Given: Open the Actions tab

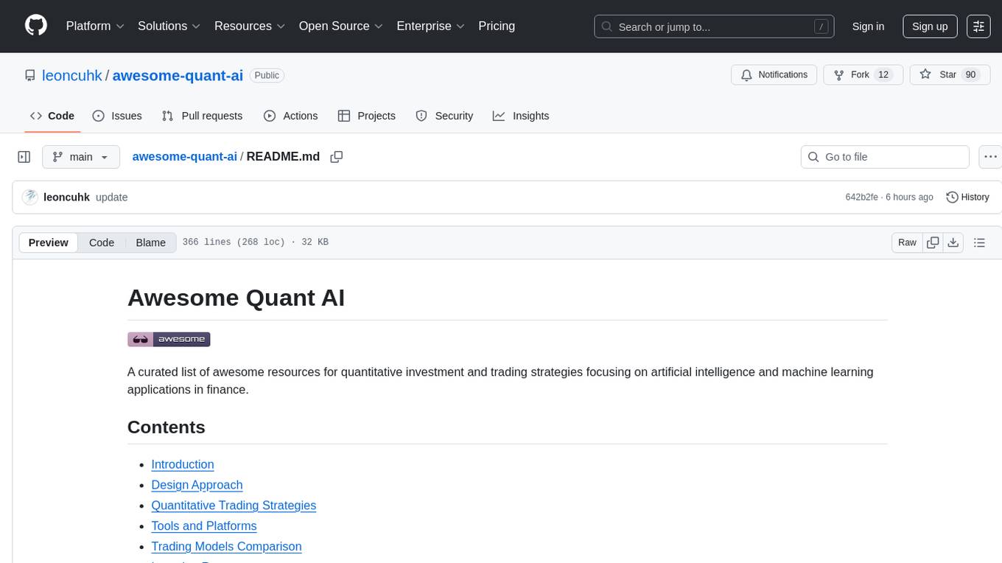Looking at the screenshot, I should tap(290, 116).
